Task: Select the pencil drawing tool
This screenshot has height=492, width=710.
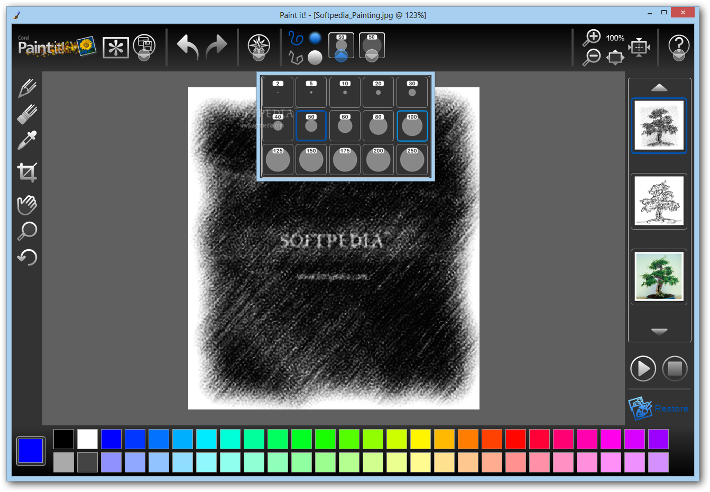Action: point(27,88)
